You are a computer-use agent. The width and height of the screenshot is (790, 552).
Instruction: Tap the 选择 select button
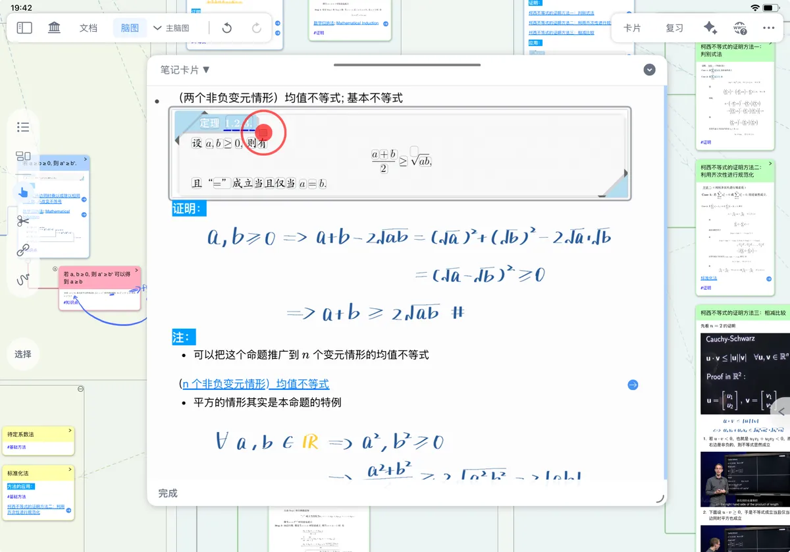[x=23, y=354]
